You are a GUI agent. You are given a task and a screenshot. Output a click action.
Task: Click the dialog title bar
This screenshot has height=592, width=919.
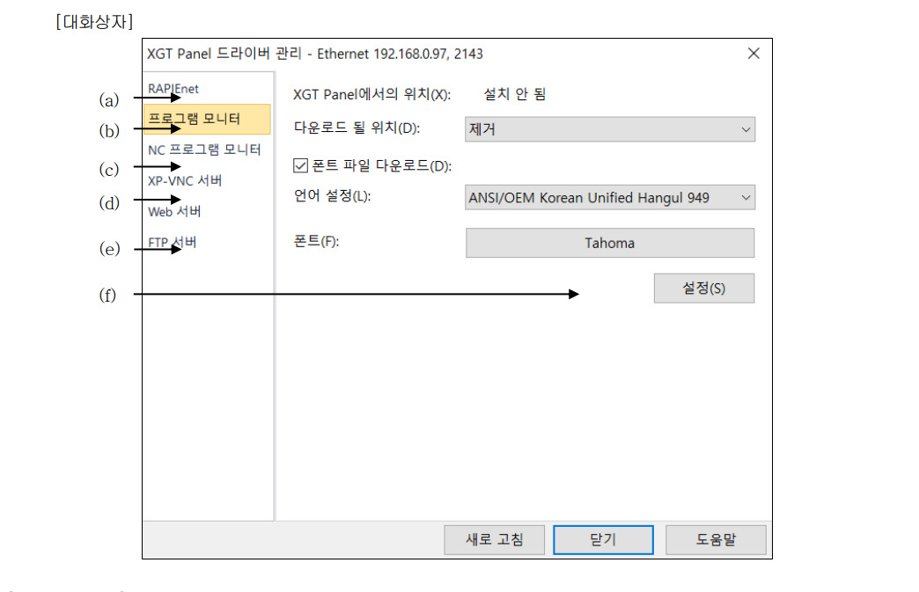[x=396, y=54]
